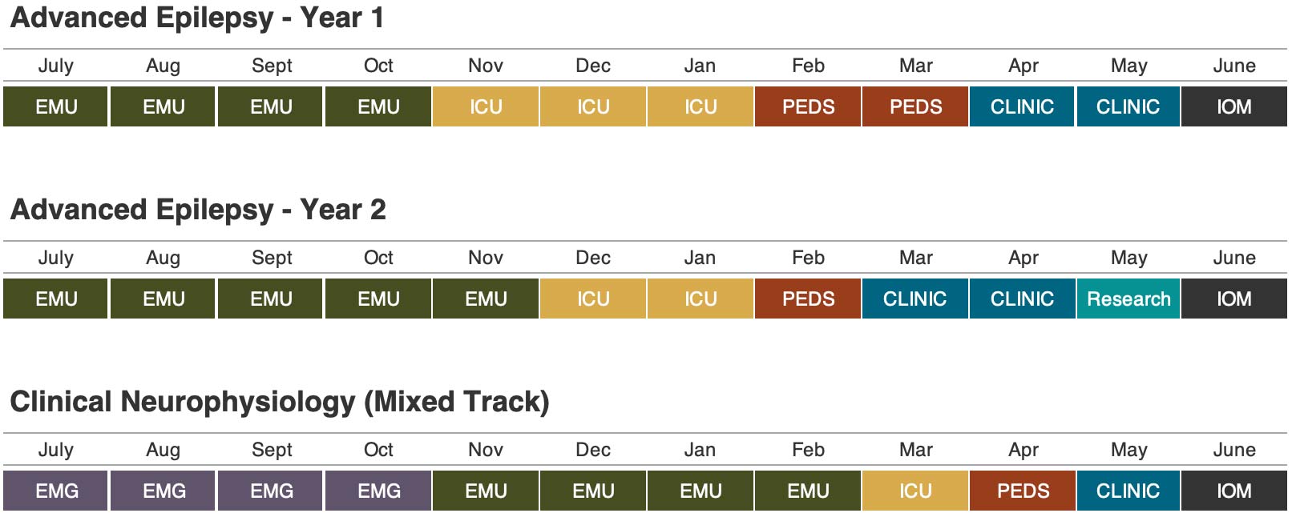Select Mixed Track May CLINIC block

pyautogui.click(x=1128, y=491)
